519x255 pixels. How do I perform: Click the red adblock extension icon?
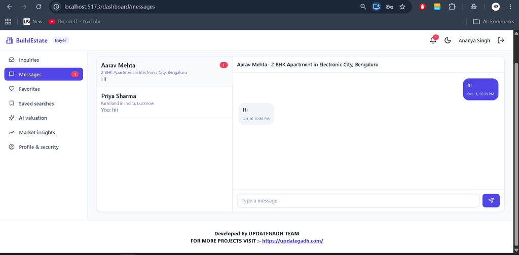pyautogui.click(x=422, y=7)
